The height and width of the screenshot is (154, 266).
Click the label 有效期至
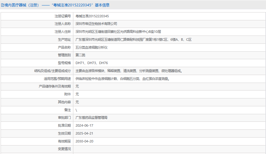(64, 141)
